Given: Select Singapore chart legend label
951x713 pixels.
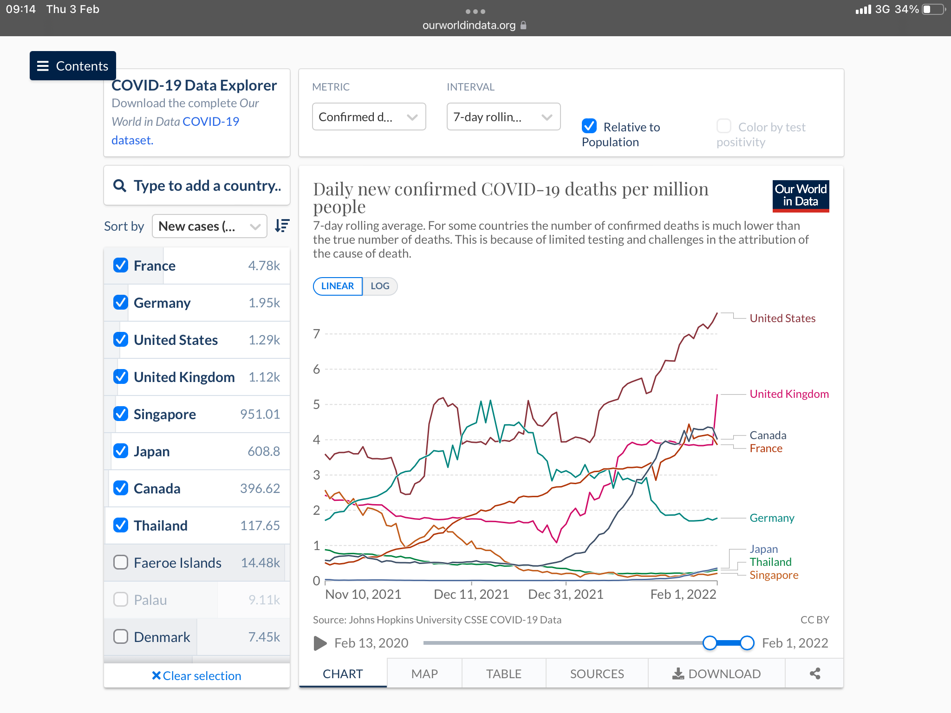Looking at the screenshot, I should 774,575.
